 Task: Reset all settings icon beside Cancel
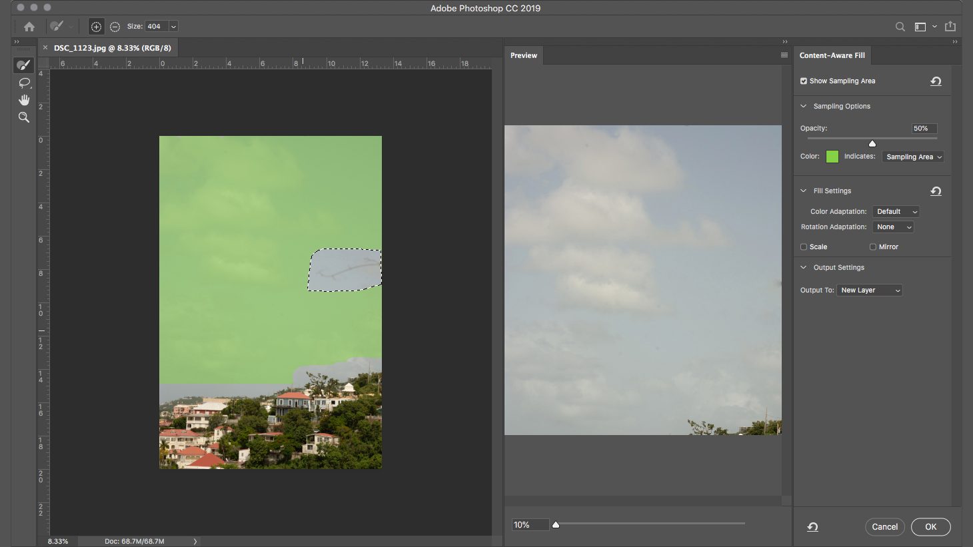[x=812, y=527]
